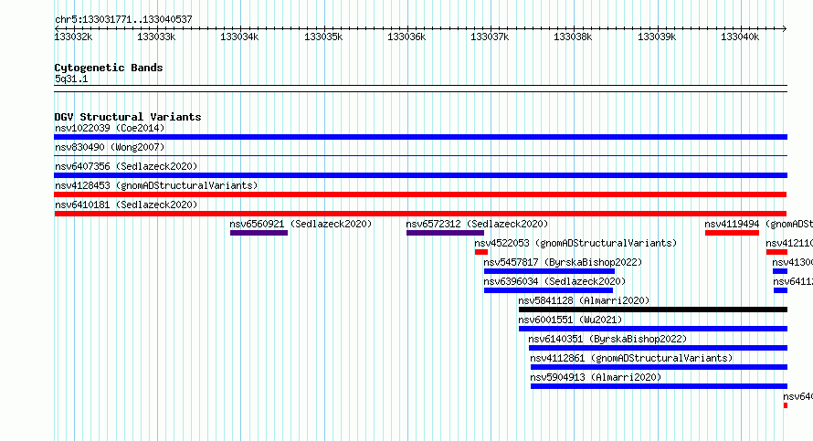
Task: Click nsv5841128 (Almarri2020) label
Action: 584,300
